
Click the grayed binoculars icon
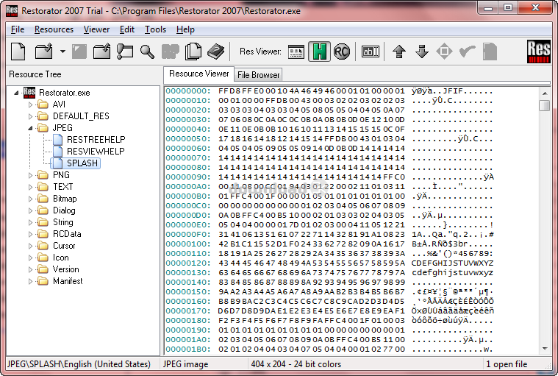point(170,52)
